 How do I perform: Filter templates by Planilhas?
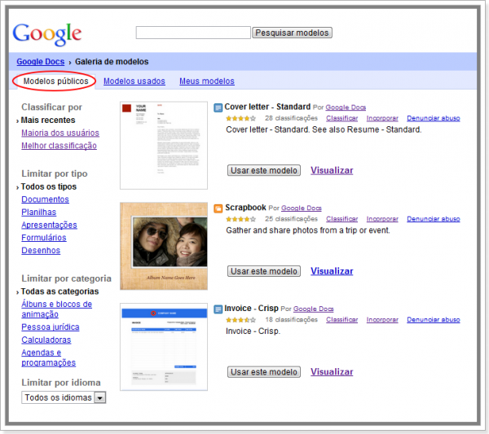pos(38,213)
